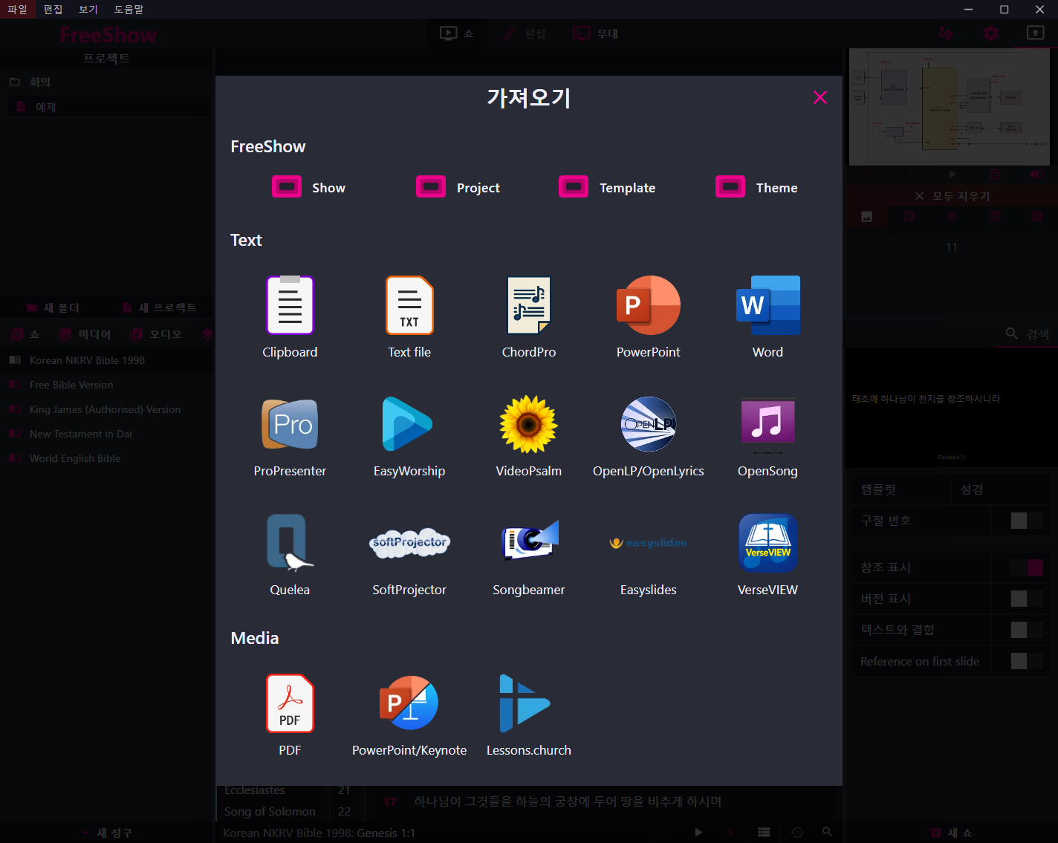Switch to the 편집 top tab
Image resolution: width=1058 pixels, height=843 pixels.
click(524, 33)
